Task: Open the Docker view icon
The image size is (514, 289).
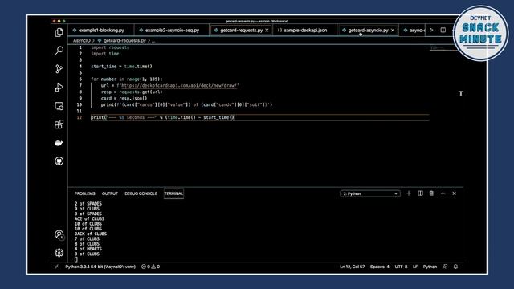Action: [59, 143]
